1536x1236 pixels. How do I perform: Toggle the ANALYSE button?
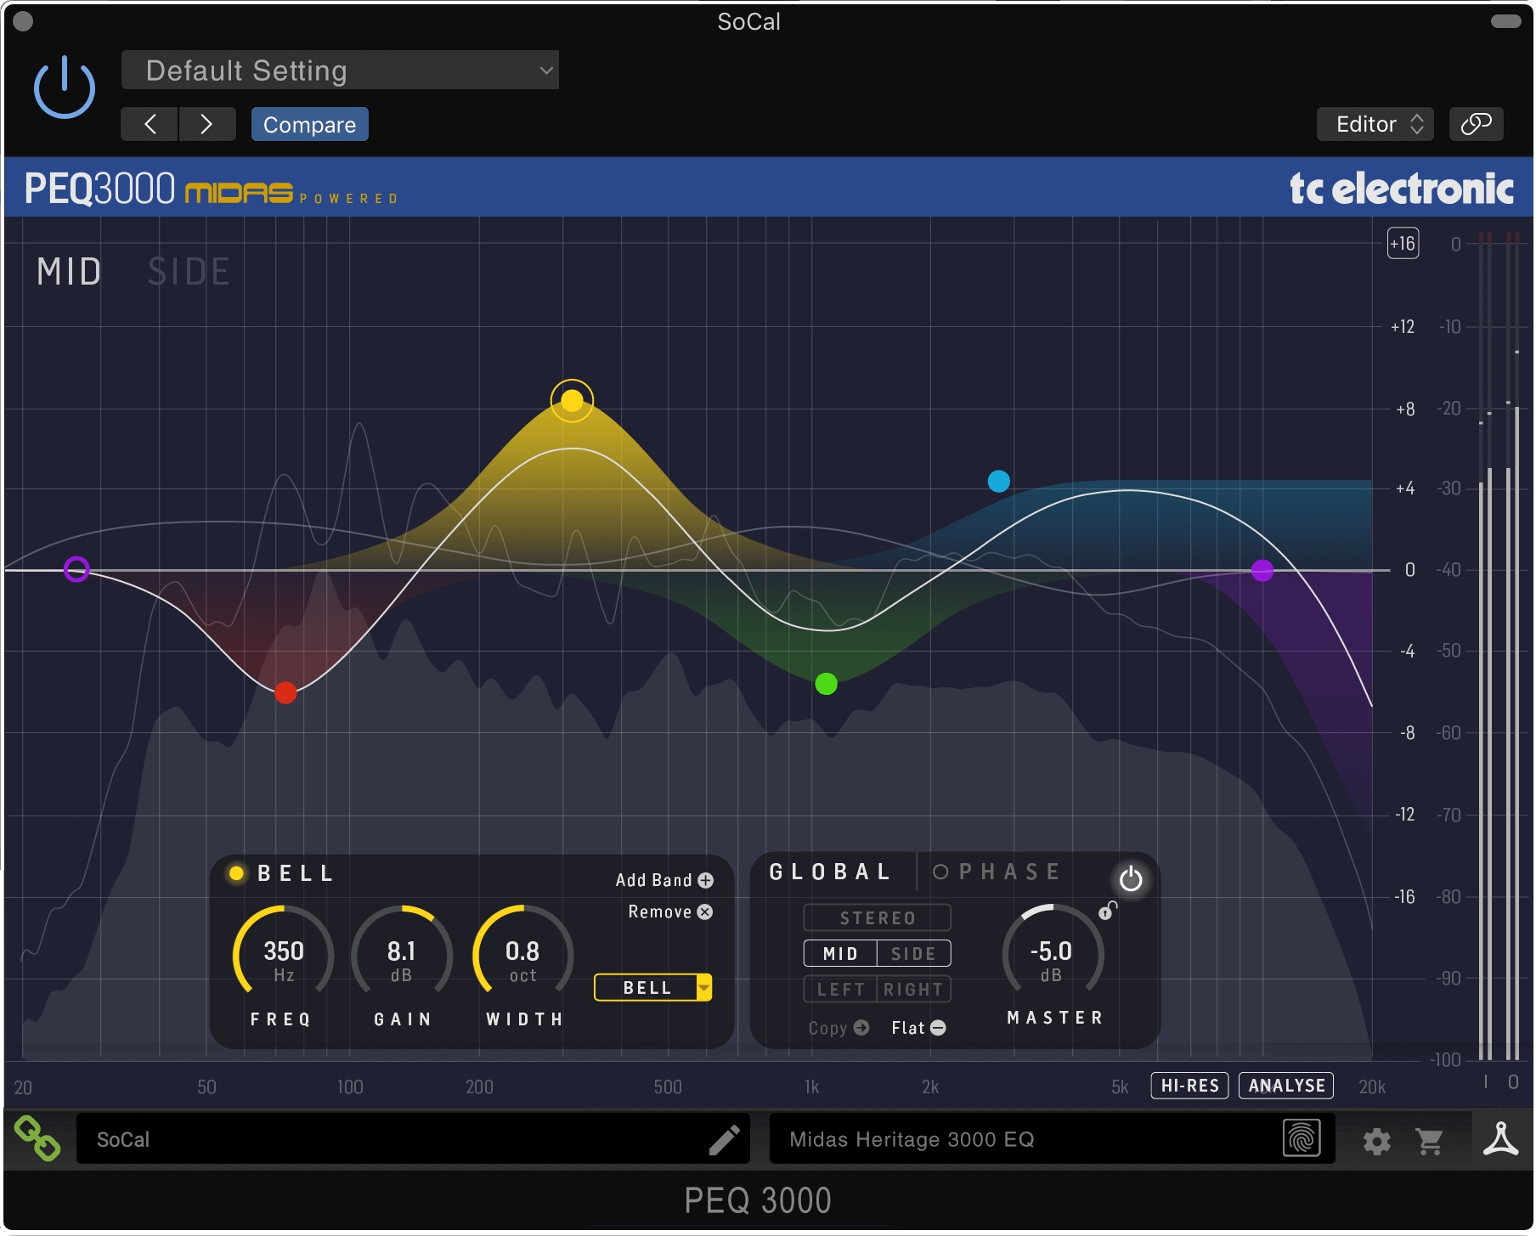(x=1286, y=1086)
